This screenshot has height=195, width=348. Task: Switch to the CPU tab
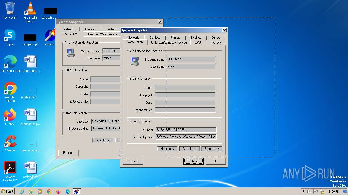tap(198, 43)
